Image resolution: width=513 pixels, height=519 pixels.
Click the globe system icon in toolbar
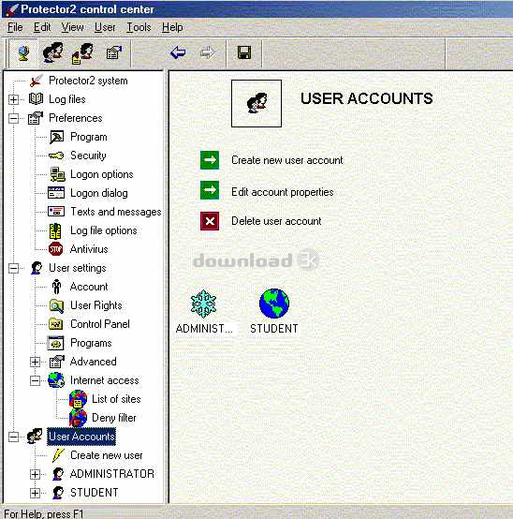23,53
